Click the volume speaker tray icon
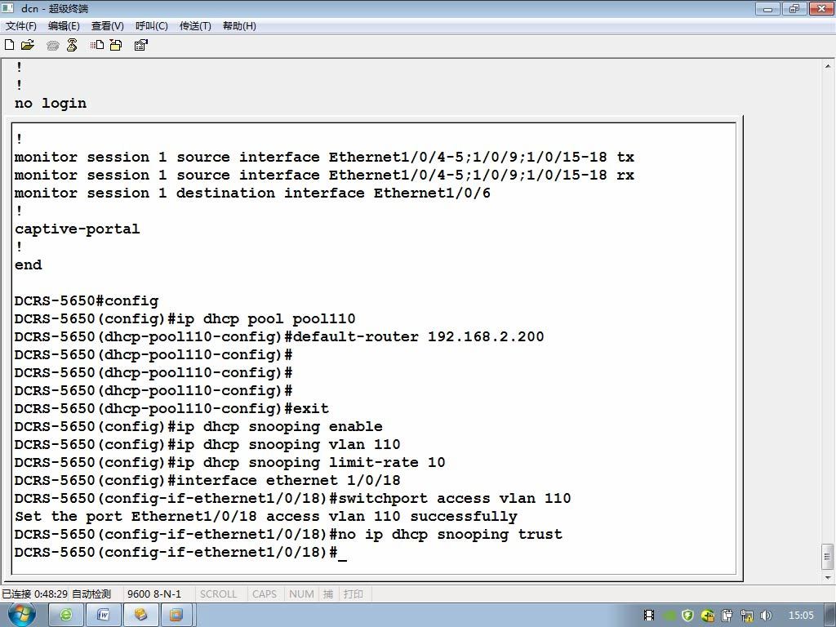Viewport: 836px width, 627px height. pos(766,616)
